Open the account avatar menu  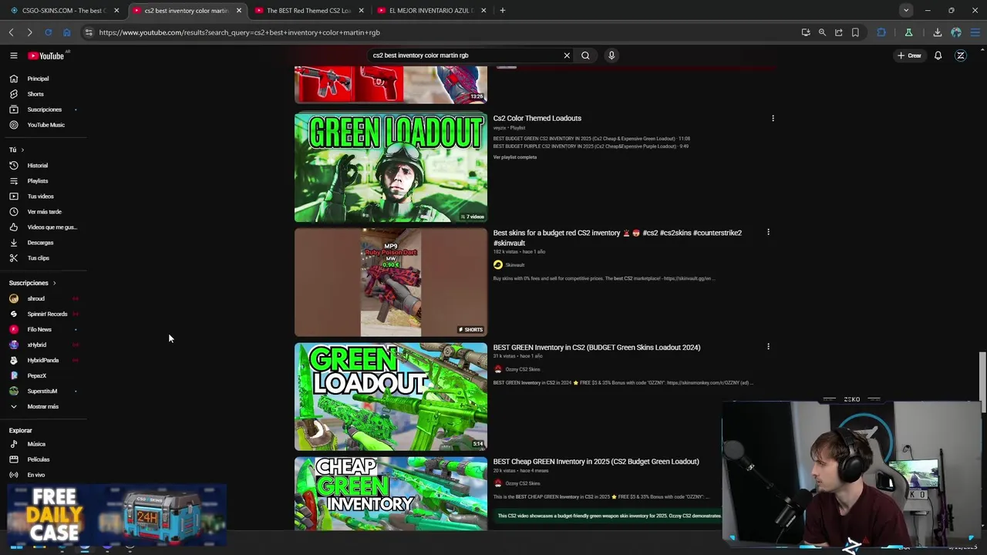[x=961, y=55]
